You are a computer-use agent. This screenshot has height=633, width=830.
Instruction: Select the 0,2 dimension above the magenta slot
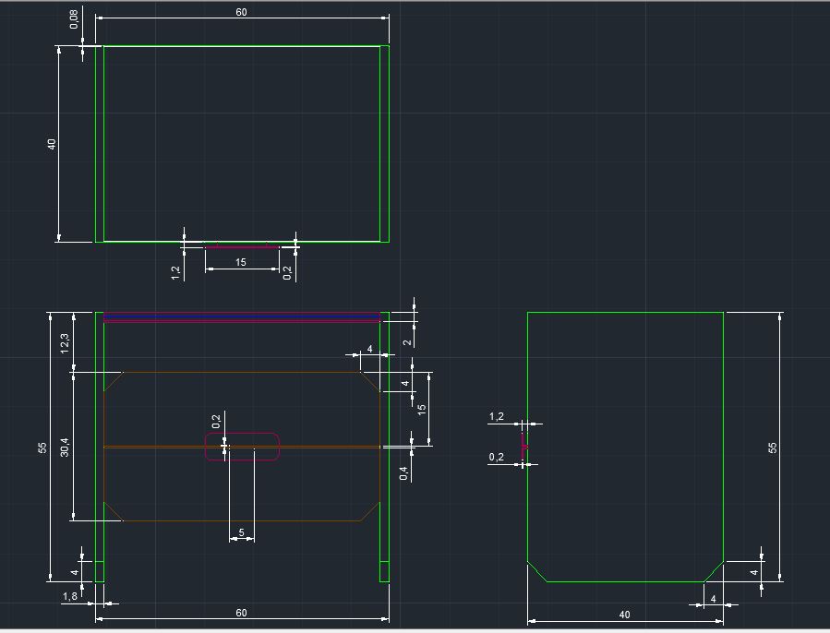(x=216, y=422)
